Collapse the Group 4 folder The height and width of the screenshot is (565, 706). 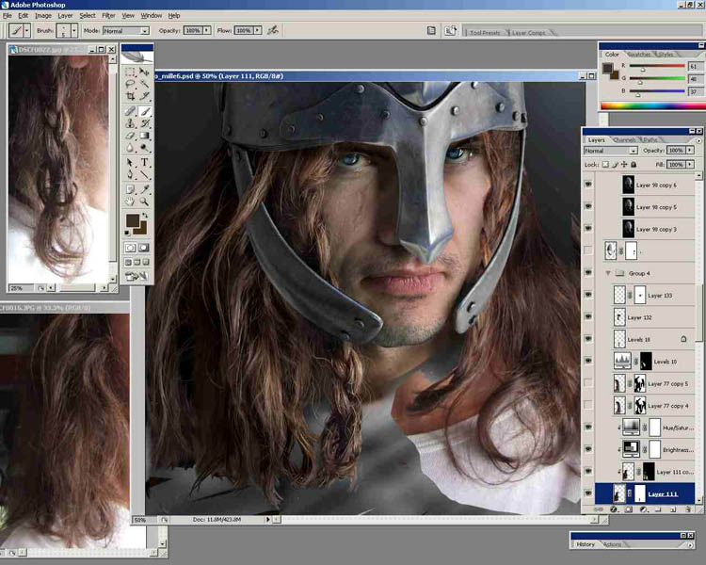pyautogui.click(x=609, y=273)
